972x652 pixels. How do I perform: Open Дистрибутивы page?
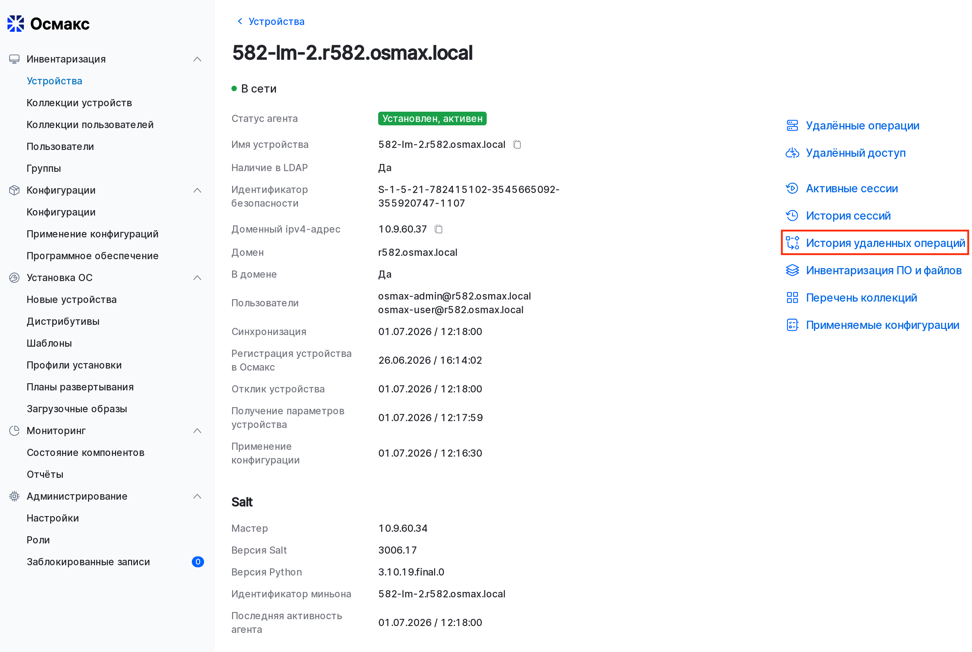point(63,321)
